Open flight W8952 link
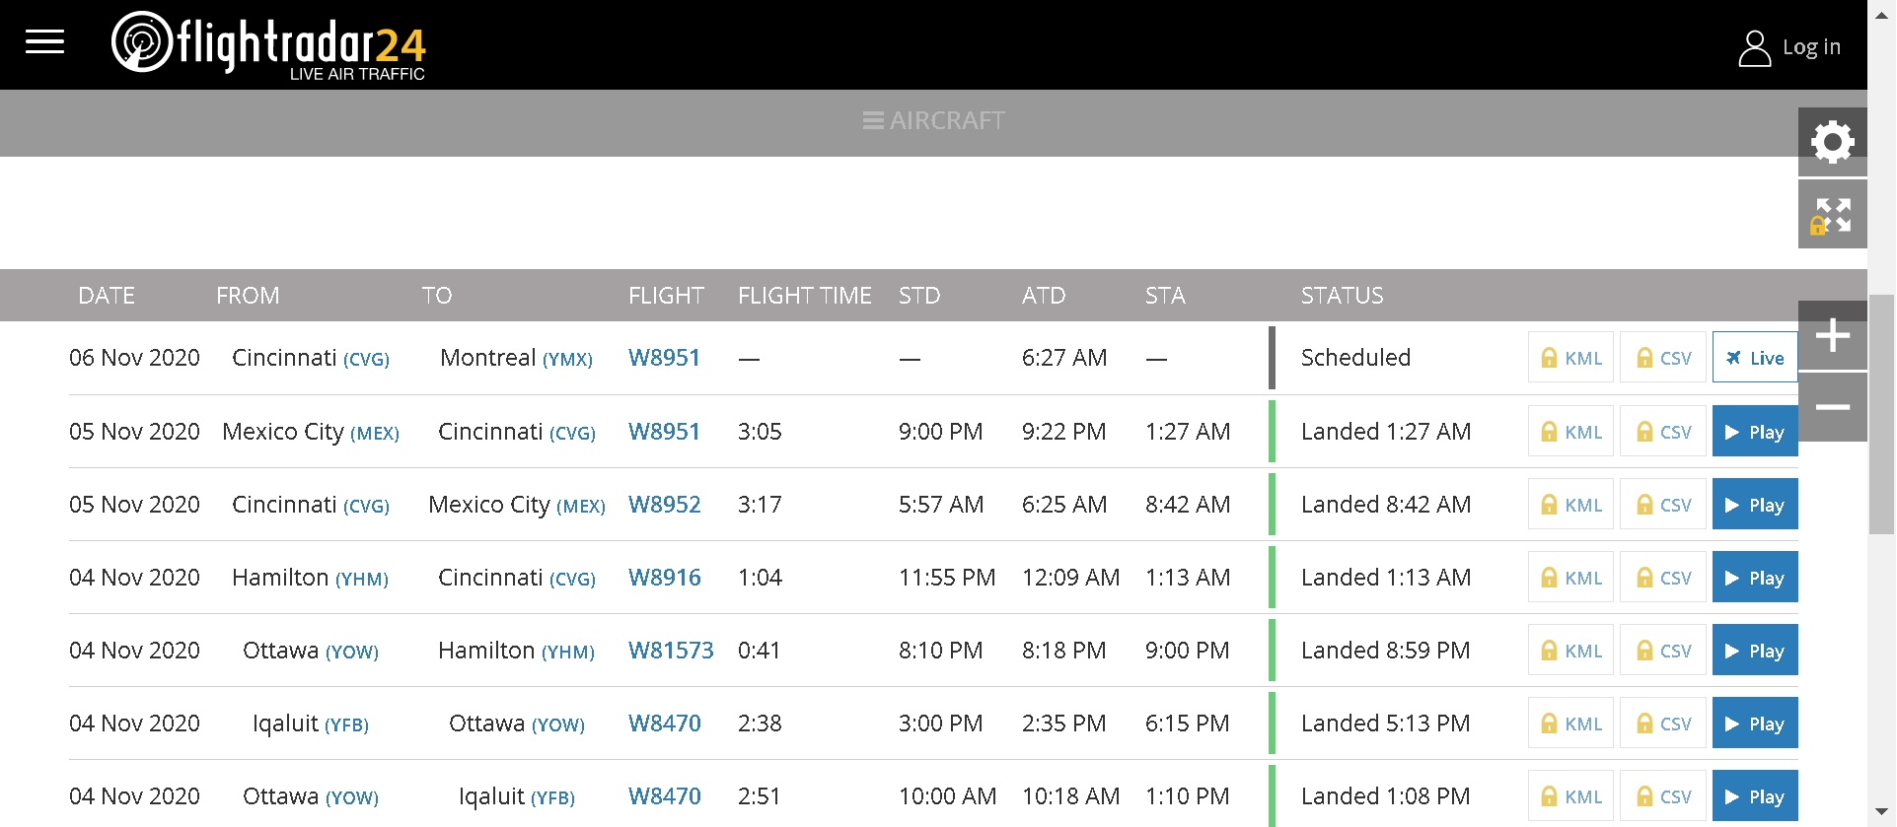1897x827 pixels. (664, 505)
